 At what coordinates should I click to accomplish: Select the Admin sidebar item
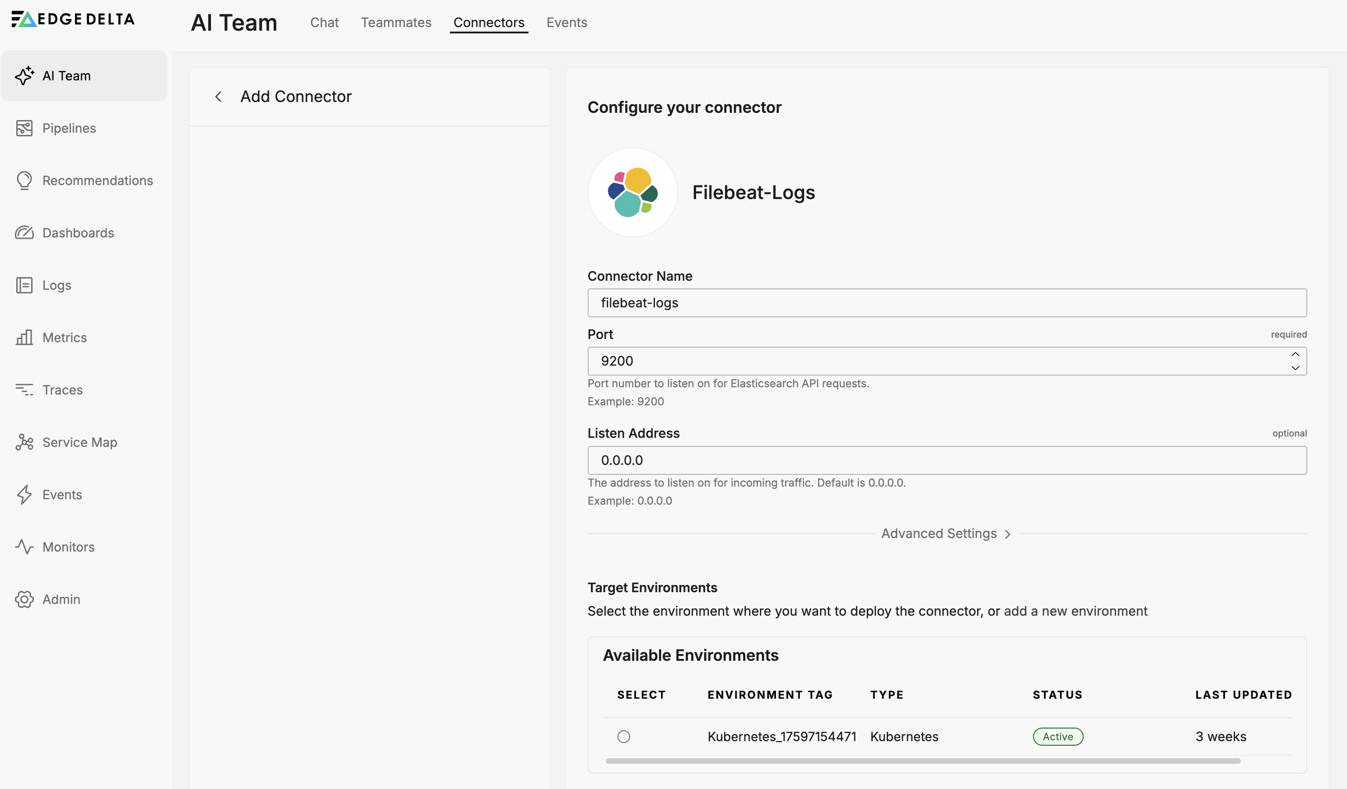(x=61, y=599)
